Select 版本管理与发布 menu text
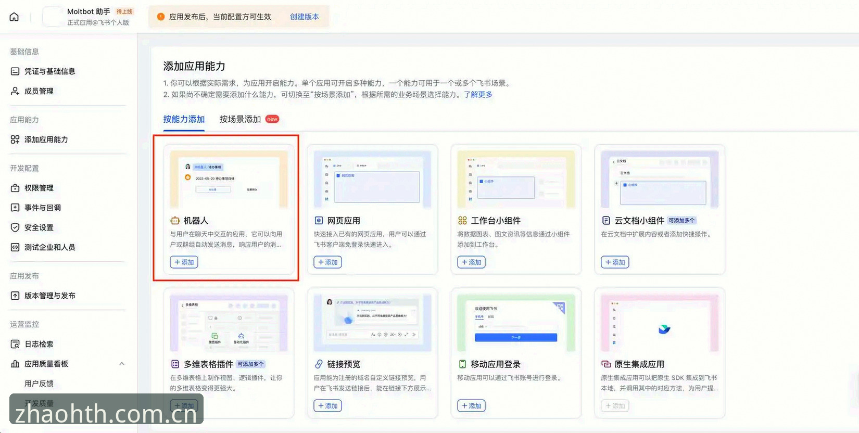The height and width of the screenshot is (433, 859). pos(50,296)
